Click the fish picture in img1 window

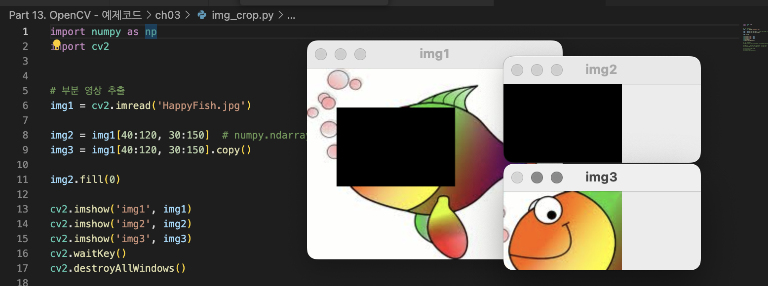coord(405,164)
